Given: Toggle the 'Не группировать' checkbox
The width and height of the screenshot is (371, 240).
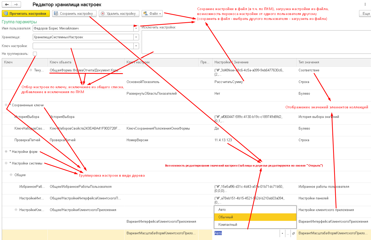Looking at the screenshot, I should pos(35,54).
